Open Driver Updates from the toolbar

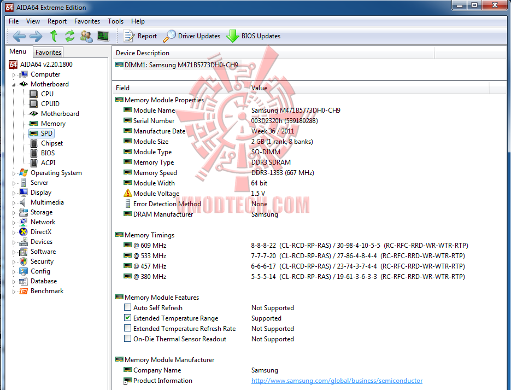pos(192,36)
